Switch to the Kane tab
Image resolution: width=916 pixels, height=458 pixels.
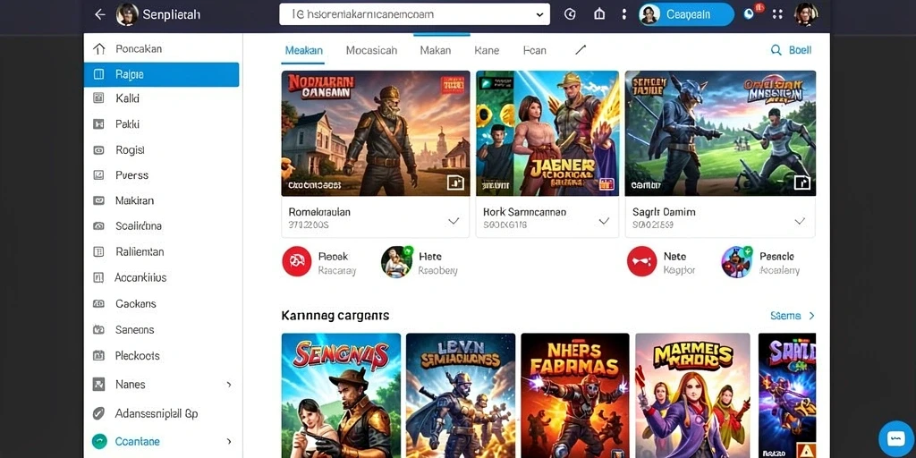[x=487, y=50]
